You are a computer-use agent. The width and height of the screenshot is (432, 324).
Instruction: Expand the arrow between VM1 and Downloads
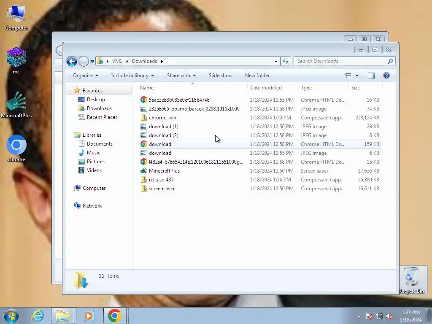tap(127, 61)
